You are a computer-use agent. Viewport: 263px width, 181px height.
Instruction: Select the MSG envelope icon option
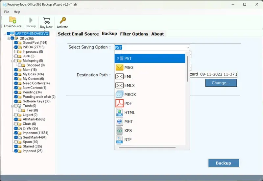119,67
